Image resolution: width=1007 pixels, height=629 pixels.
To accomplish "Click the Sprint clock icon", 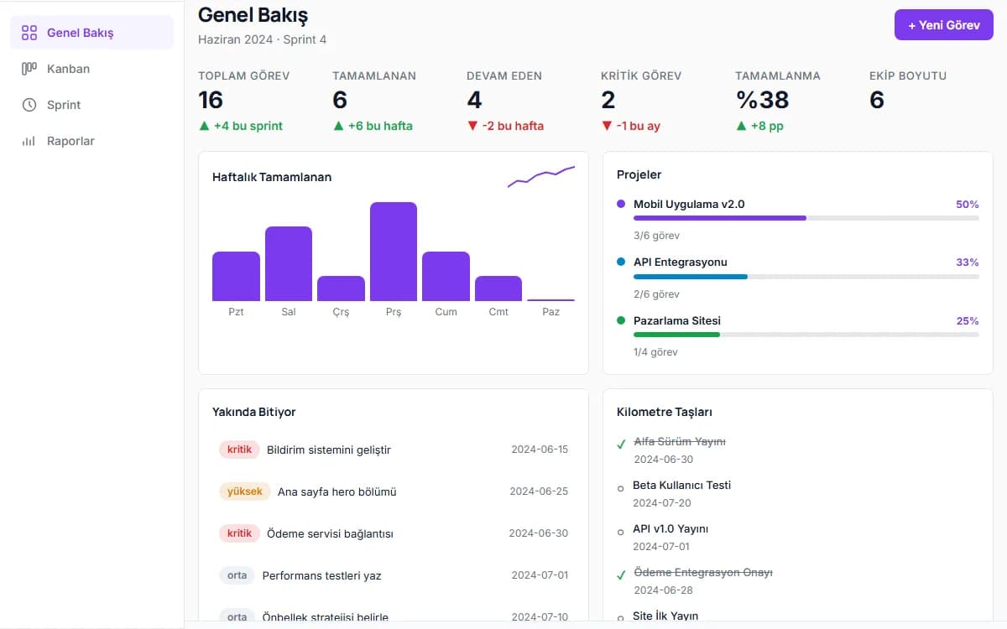I will point(29,105).
